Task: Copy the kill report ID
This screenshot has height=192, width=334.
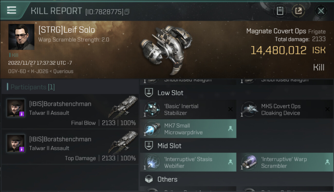Action: (127, 12)
